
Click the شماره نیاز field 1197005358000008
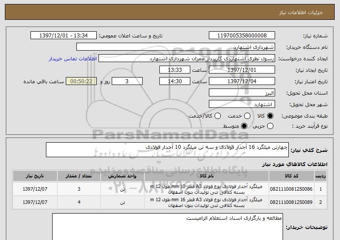242,36
